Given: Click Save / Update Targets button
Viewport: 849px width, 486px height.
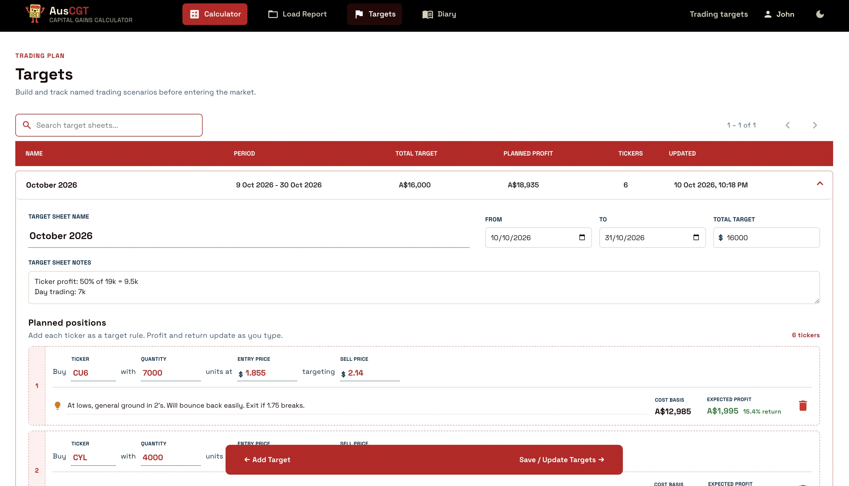Looking at the screenshot, I should [x=562, y=460].
